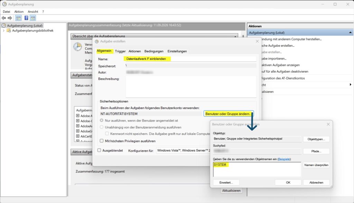354x203 pixels.
Task: Click the task Name input field
Action: (x=191, y=59)
